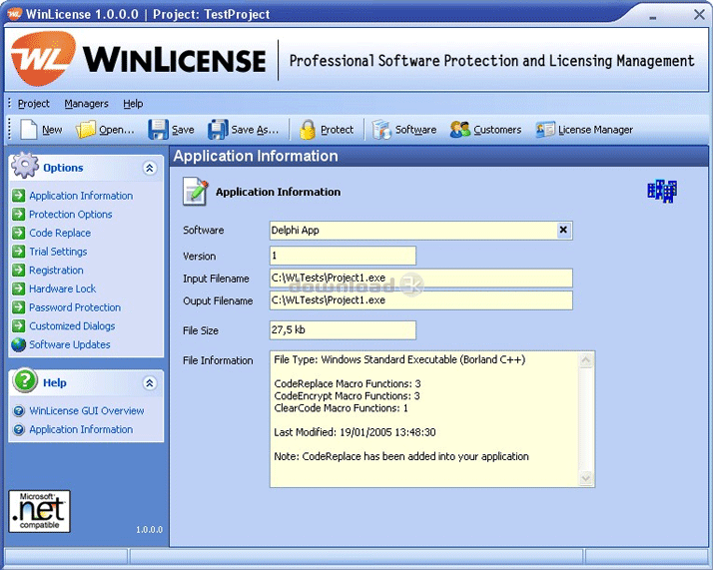Screen dimensions: 713x570
Task: Click the notepad pencil Application Information icon
Action: 196,192
